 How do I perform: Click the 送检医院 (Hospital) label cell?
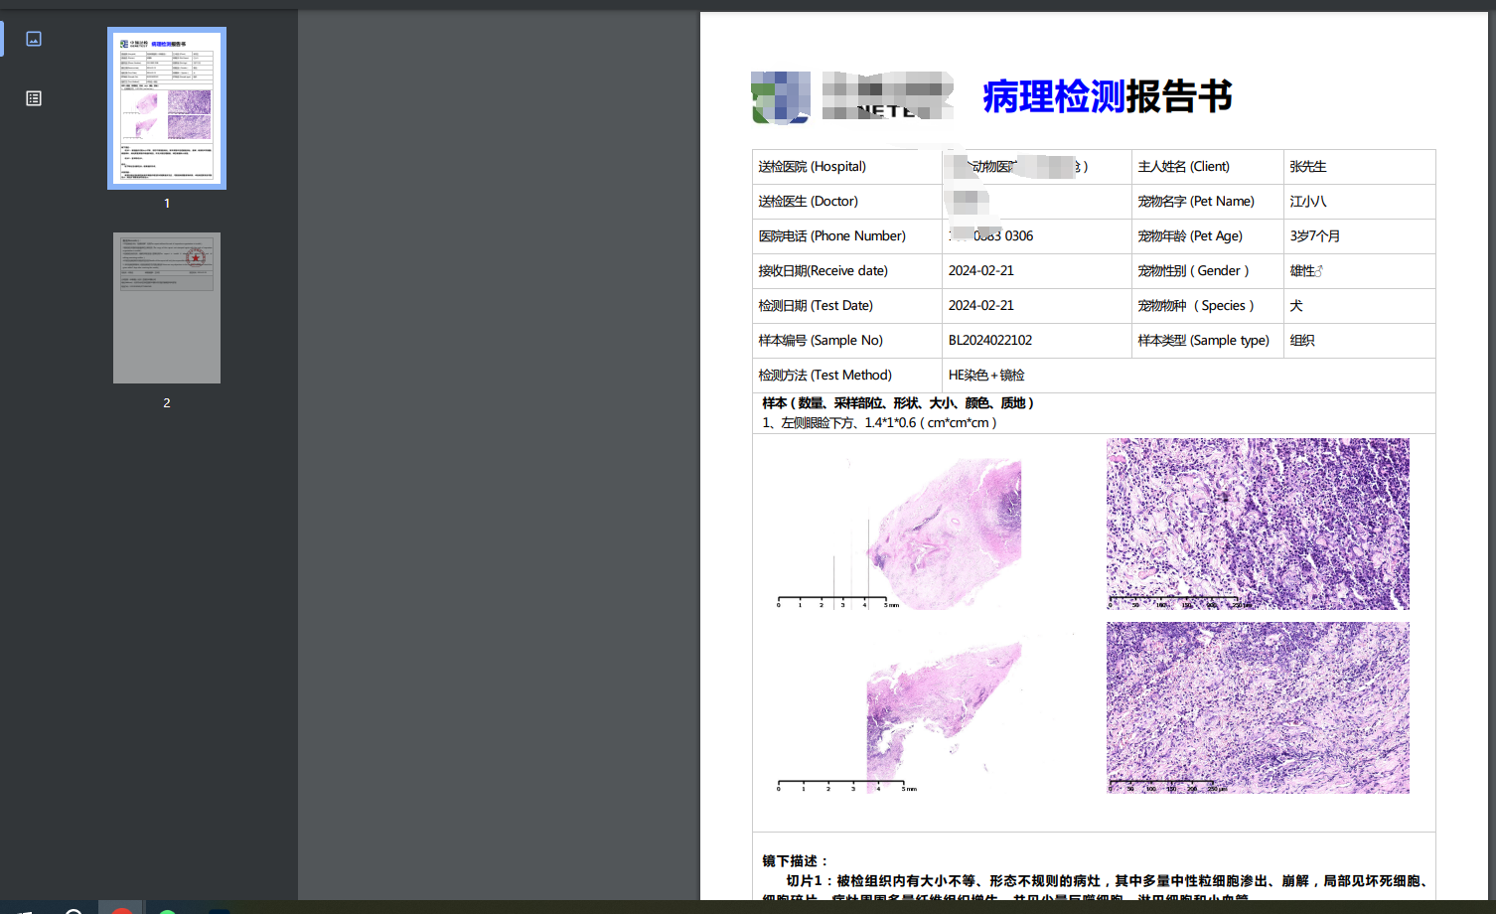847,167
